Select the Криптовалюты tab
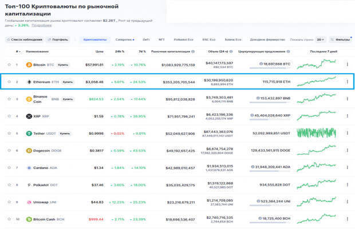Image resolution: width=355 pixels, height=229 pixels. pos(95,39)
